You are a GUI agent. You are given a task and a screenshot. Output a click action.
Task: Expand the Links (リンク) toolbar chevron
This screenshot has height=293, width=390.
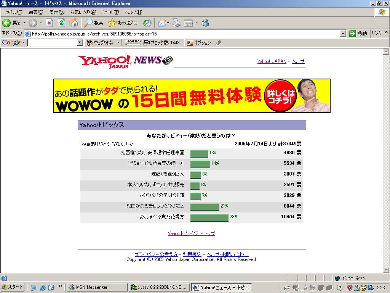pyautogui.click(x=386, y=33)
